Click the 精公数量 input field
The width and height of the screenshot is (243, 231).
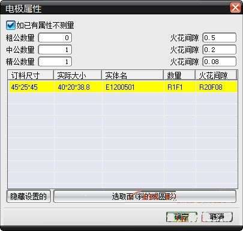pos(55,62)
